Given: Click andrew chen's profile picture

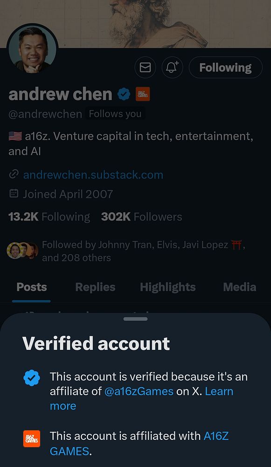Looking at the screenshot, I should coord(32,48).
